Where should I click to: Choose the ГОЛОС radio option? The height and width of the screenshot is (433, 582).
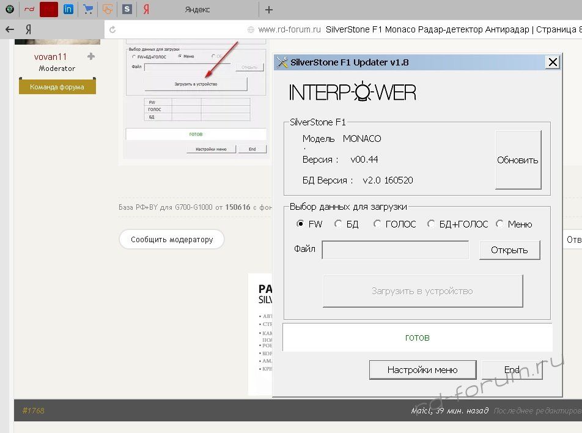click(377, 224)
